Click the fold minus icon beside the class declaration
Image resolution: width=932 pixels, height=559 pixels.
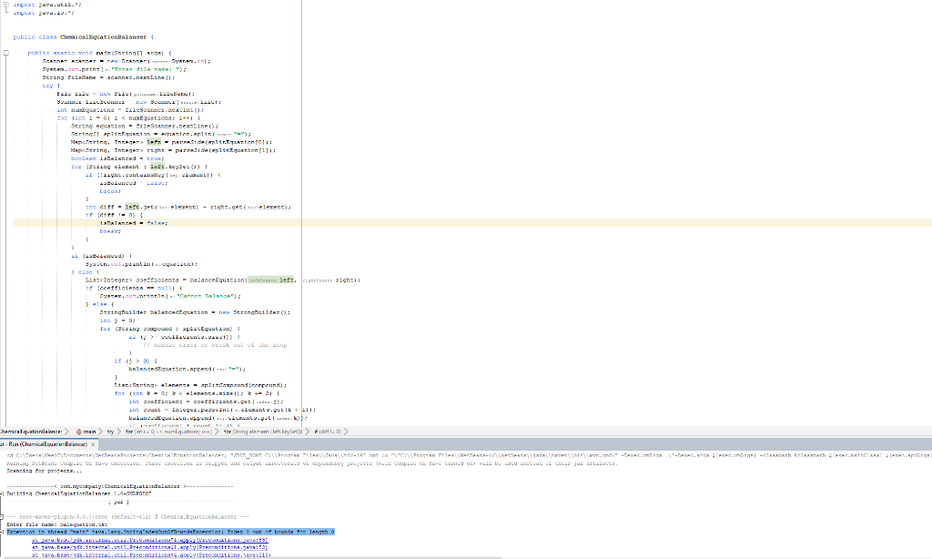(5, 37)
